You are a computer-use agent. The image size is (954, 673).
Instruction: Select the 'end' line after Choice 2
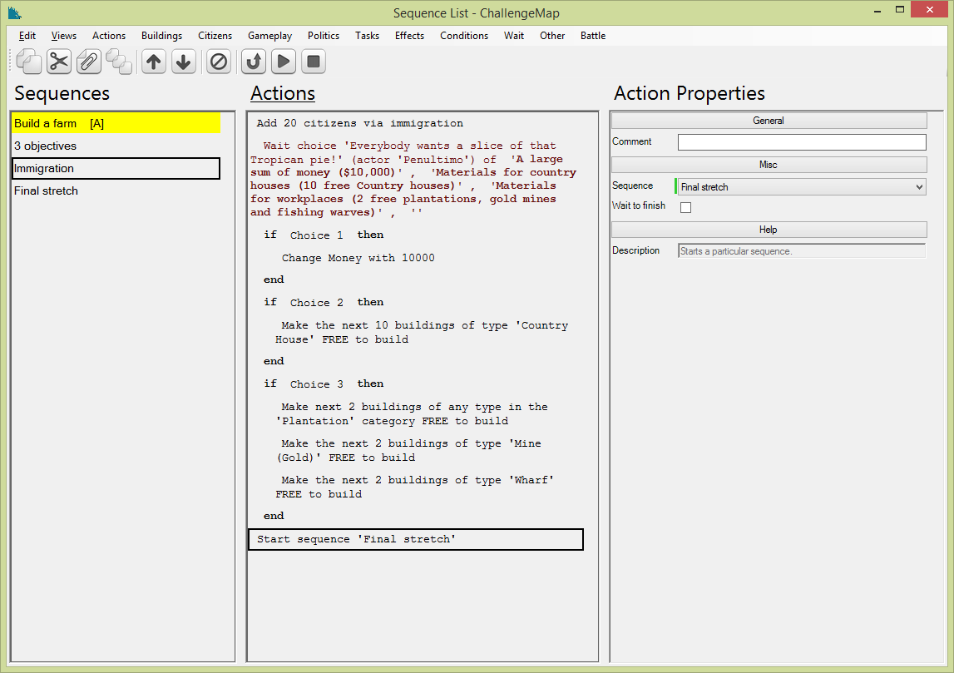tap(274, 361)
